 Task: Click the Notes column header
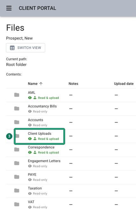[x=73, y=84]
